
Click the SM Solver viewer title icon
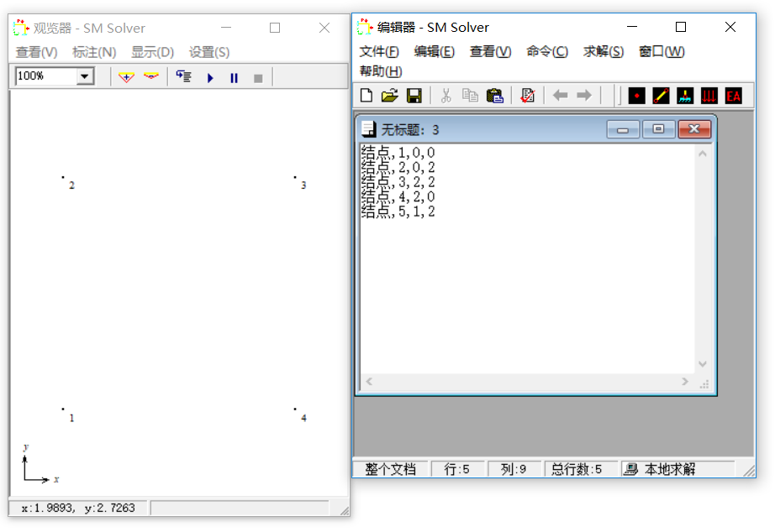[x=21, y=28]
